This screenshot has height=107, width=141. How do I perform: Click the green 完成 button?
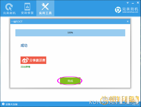pyautogui.click(x=70, y=81)
